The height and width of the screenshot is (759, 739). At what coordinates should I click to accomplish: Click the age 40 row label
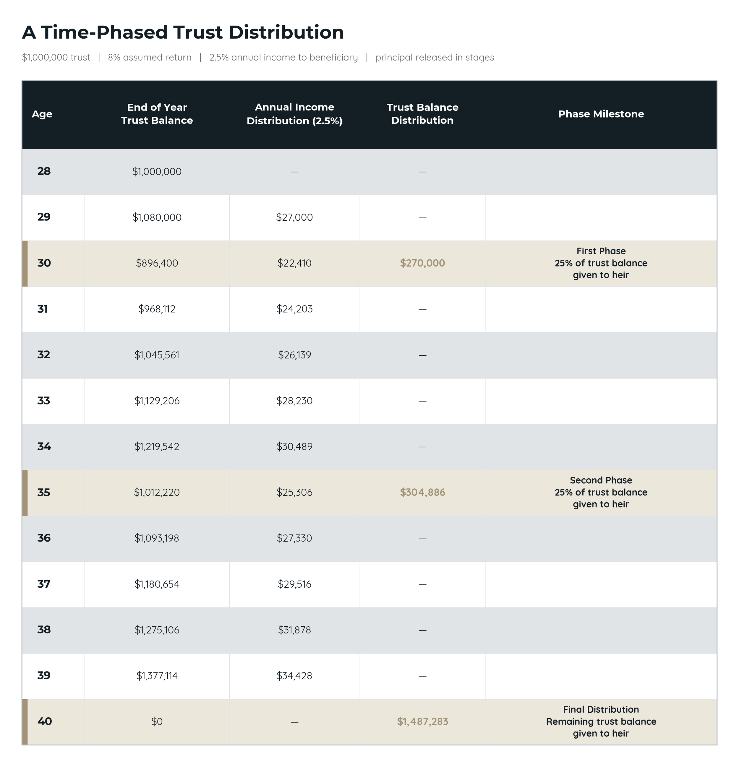coord(44,721)
